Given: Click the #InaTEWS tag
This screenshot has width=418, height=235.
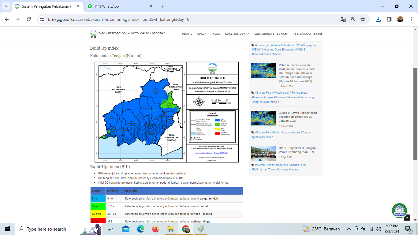Looking at the screenshot, I should point(293,45).
